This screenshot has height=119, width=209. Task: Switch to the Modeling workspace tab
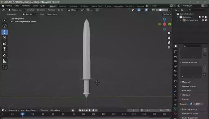coord(62,6)
